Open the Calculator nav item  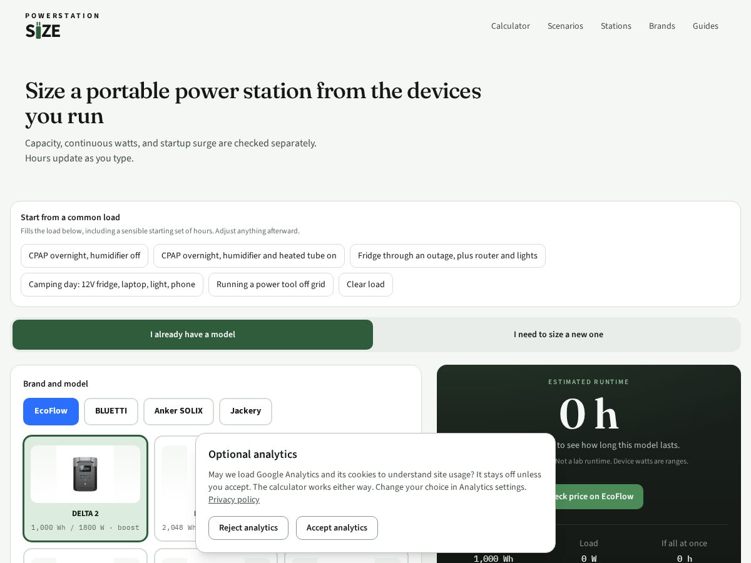pos(510,26)
